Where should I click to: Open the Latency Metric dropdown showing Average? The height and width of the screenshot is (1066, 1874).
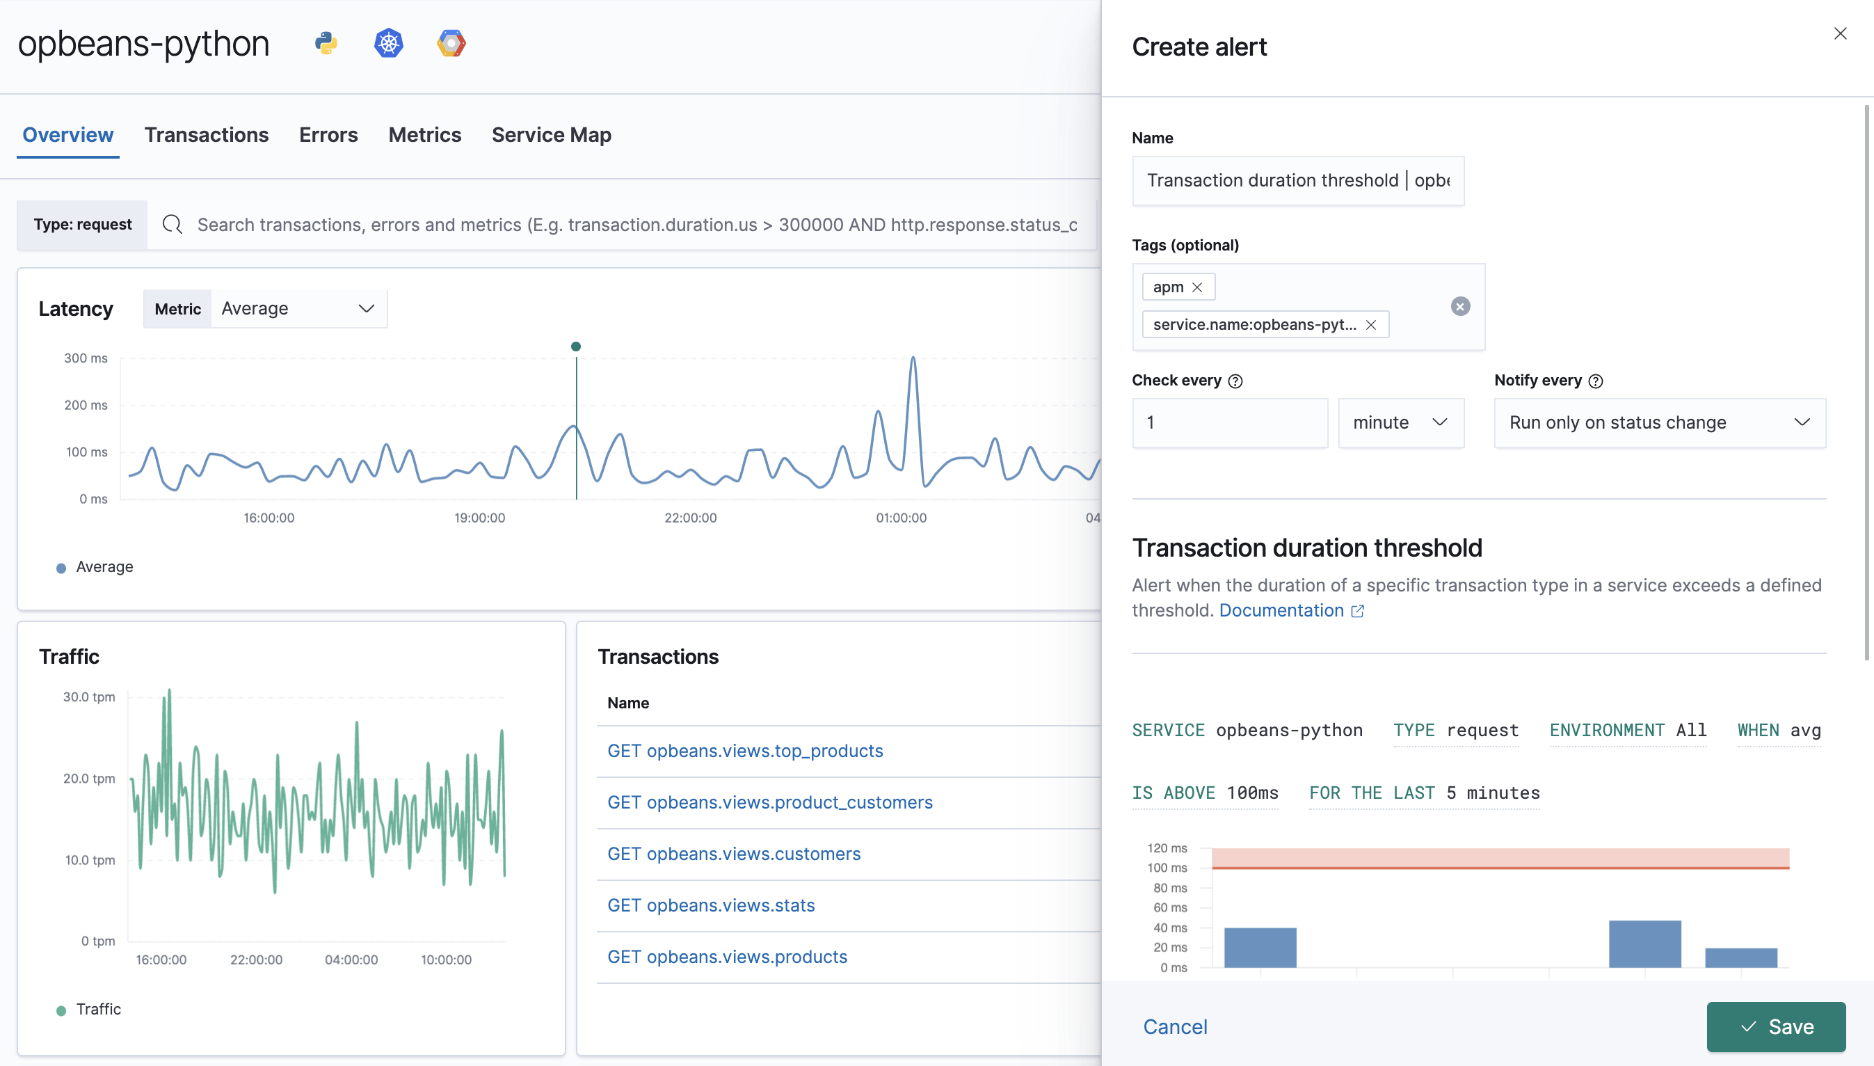297,308
